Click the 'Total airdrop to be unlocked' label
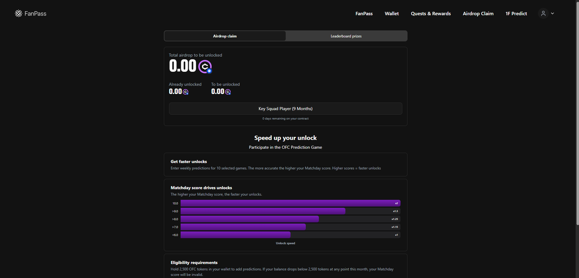The image size is (579, 278). (x=195, y=55)
